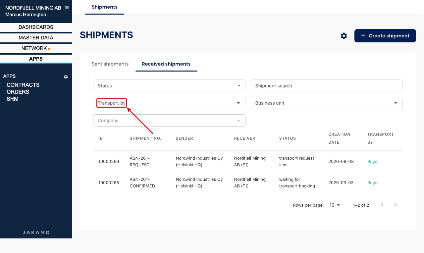Focus the Shipment search field

click(327, 85)
